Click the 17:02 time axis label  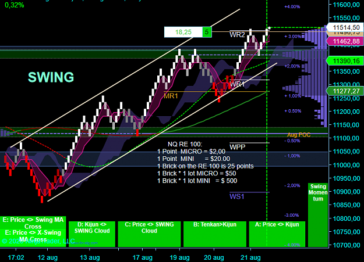point(16,257)
